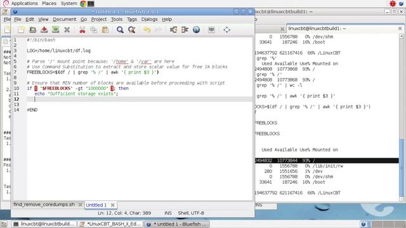The height and width of the screenshot is (228, 406).
Task: Click the INS indicator in the Bluefish status bar
Action: pyautogui.click(x=168, y=213)
